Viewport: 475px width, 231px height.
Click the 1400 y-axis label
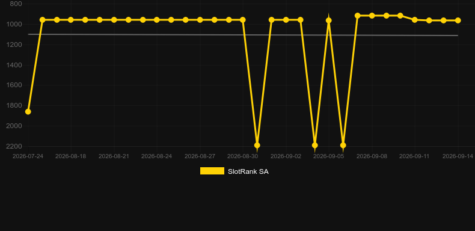14,65
